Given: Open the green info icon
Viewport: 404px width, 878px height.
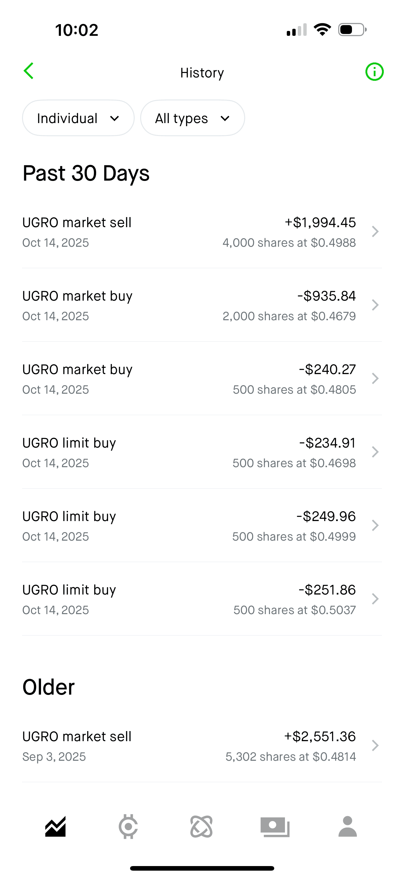Looking at the screenshot, I should [x=374, y=72].
